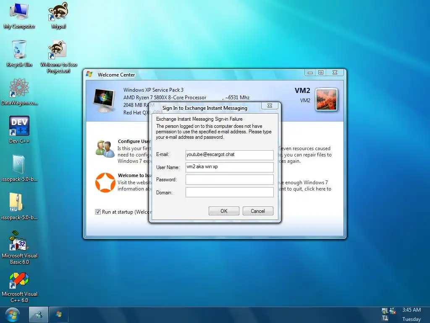Maximize the Welcome Center window
The height and width of the screenshot is (323, 430).
pyautogui.click(x=320, y=72)
